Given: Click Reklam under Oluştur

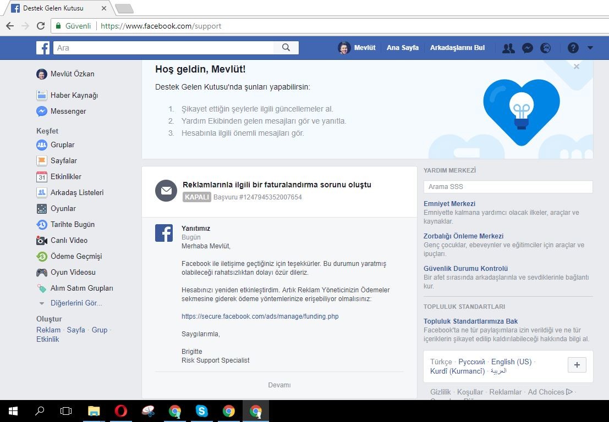Looking at the screenshot, I should tap(48, 330).
